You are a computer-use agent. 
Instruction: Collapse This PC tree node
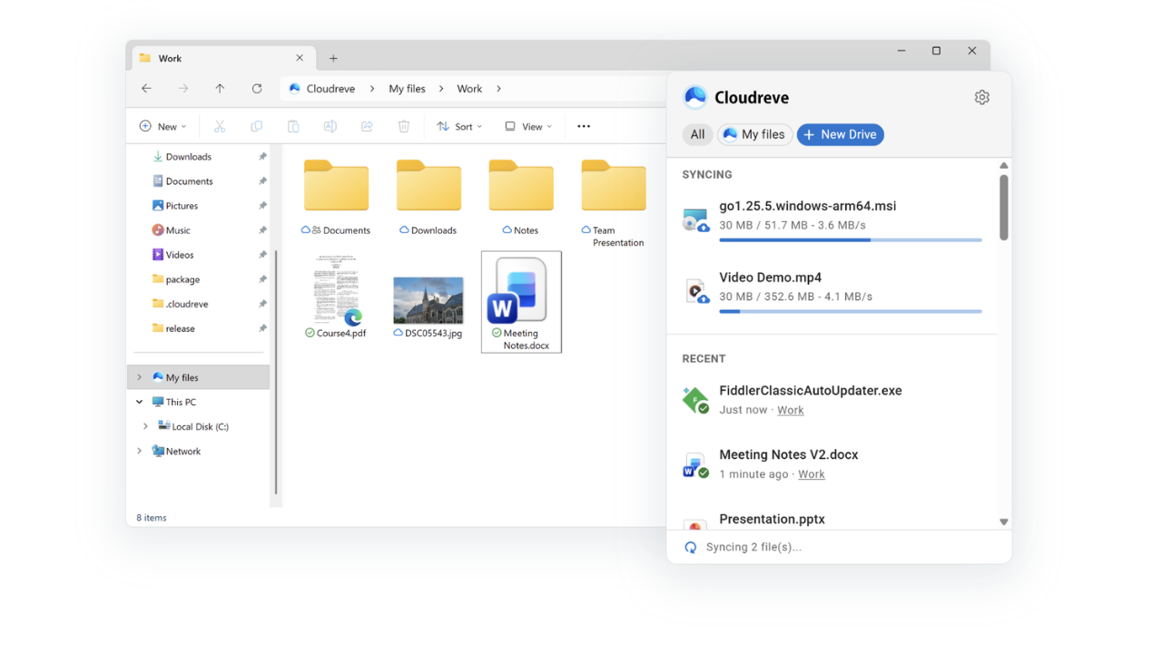tap(139, 402)
